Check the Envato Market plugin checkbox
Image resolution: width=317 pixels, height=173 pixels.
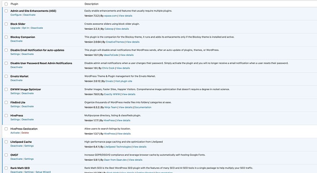pyautogui.click(x=6, y=76)
